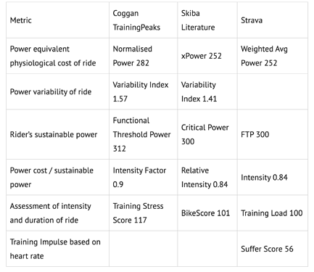Click the Critical Power 300 cell
Screen dimensions: 314x272
(x=207, y=134)
